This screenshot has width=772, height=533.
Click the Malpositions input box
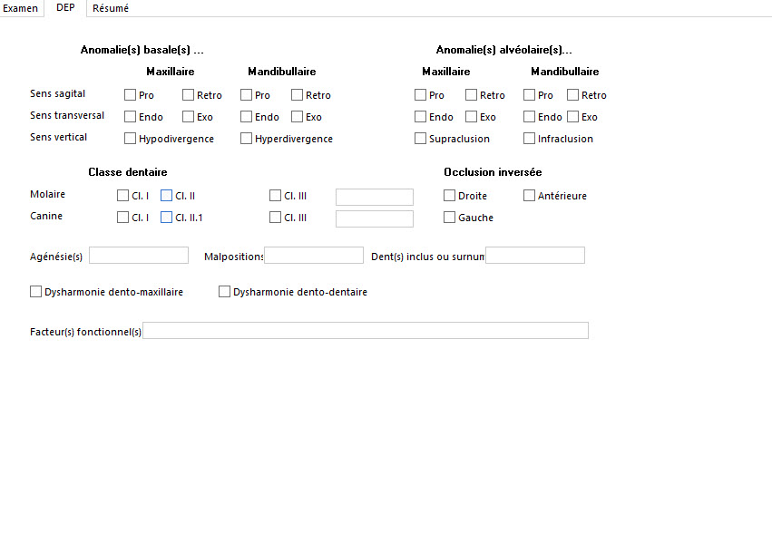coord(313,255)
